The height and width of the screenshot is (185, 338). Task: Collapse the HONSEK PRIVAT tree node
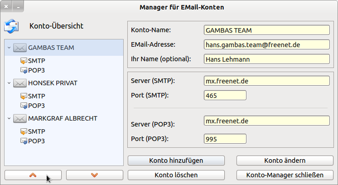[9, 83]
